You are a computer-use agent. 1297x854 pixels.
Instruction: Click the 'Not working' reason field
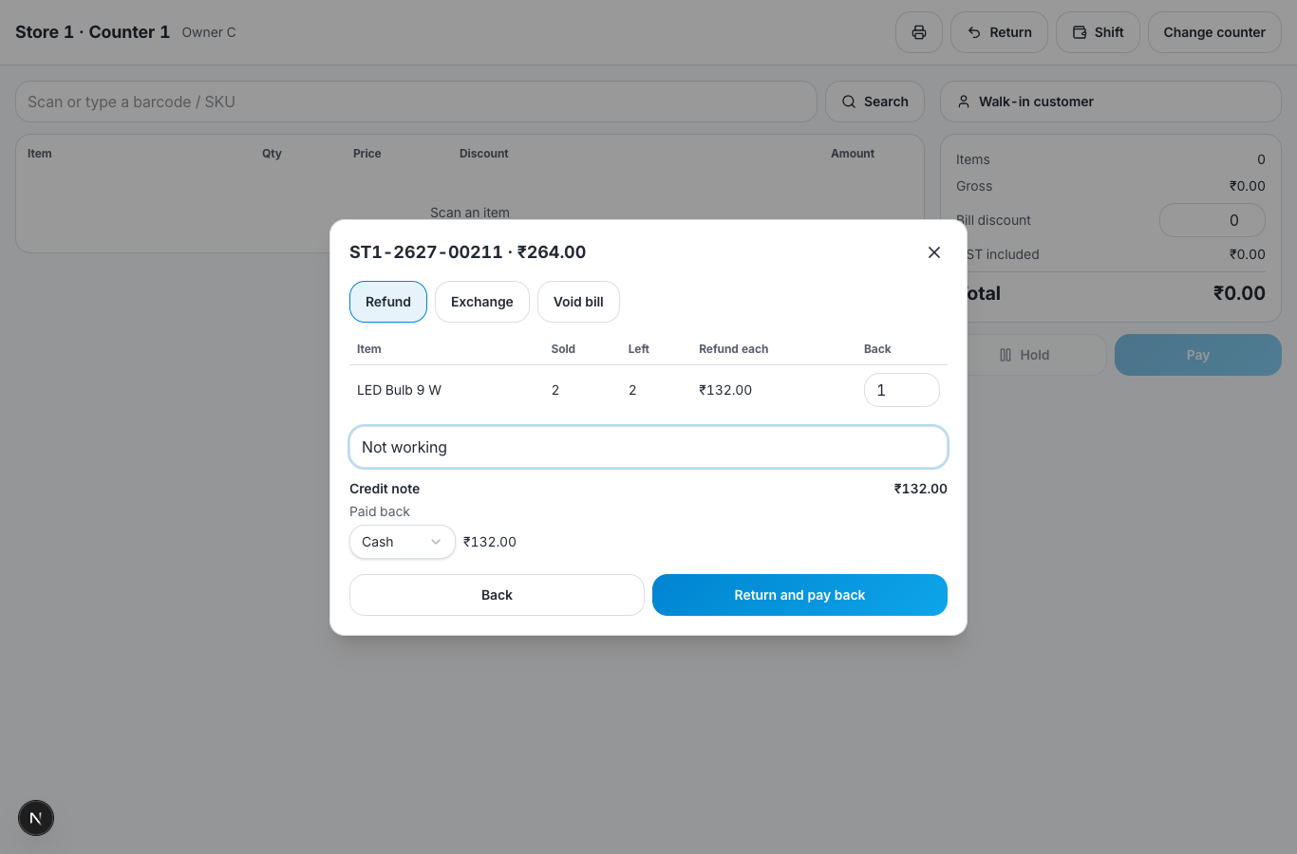[648, 447]
